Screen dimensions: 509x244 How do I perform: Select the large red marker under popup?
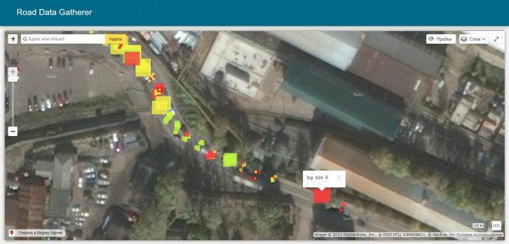(x=322, y=196)
